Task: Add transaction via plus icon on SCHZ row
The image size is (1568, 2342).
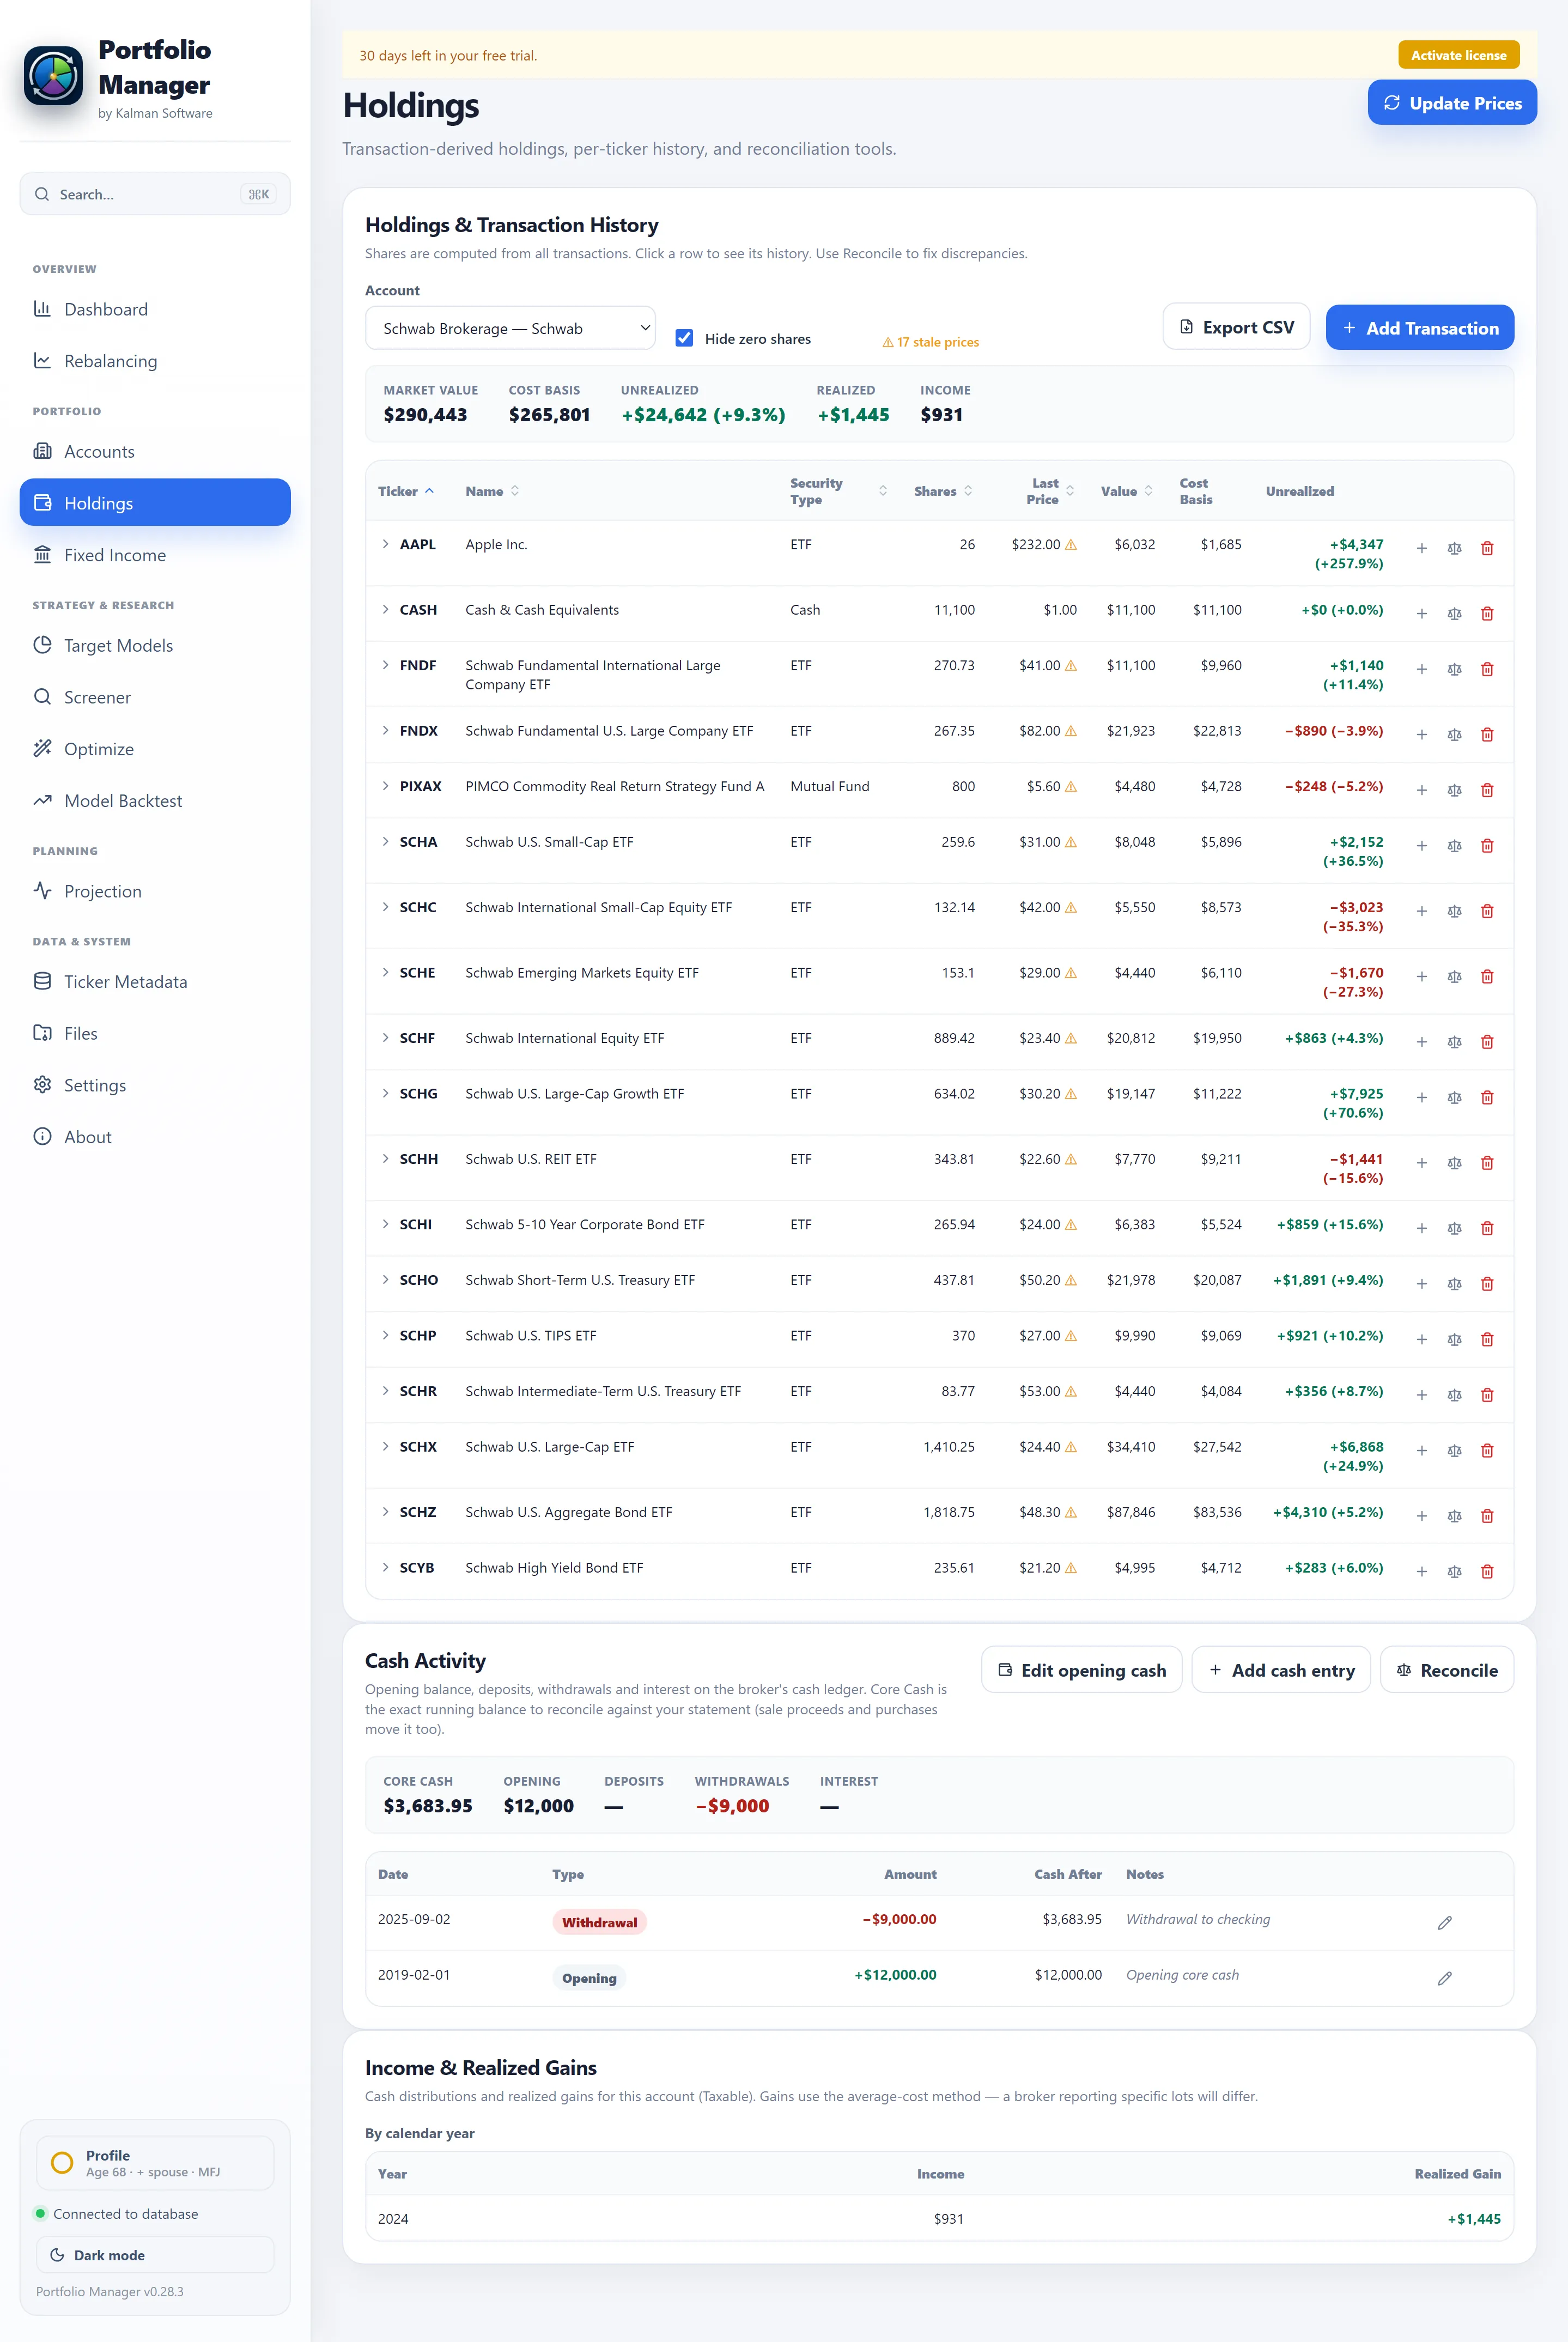Action: (1421, 1516)
